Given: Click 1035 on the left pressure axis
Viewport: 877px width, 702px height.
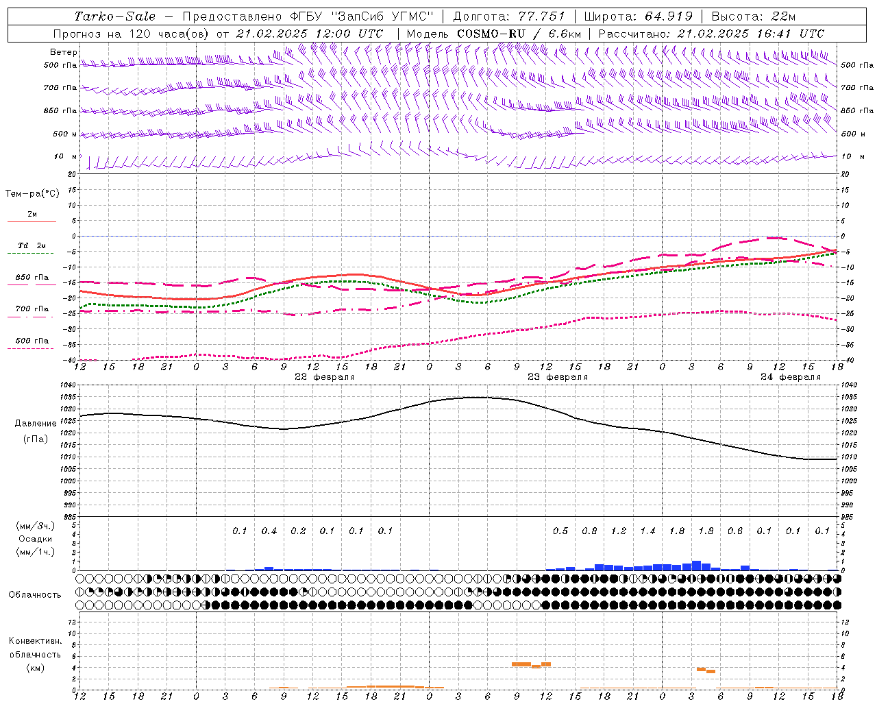Looking at the screenshot, I should [69, 397].
